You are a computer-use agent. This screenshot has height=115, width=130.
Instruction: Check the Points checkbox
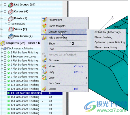5,18
